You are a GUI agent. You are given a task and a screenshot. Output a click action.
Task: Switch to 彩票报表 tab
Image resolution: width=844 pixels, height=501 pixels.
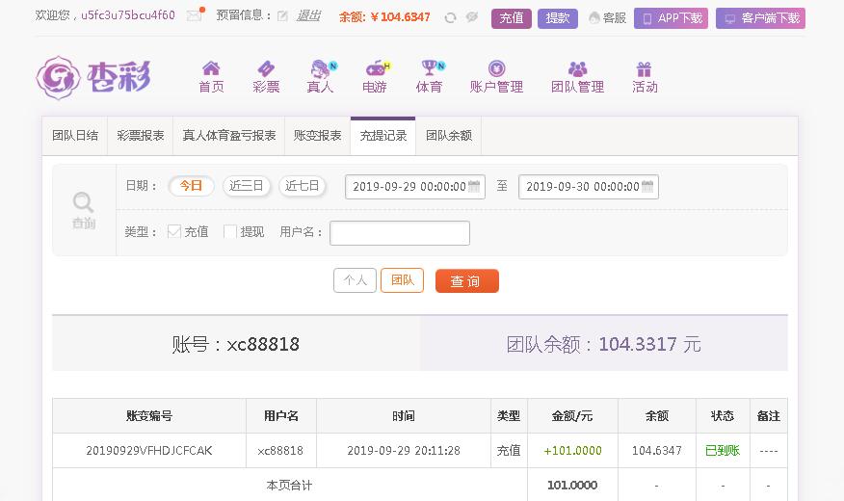(140, 136)
